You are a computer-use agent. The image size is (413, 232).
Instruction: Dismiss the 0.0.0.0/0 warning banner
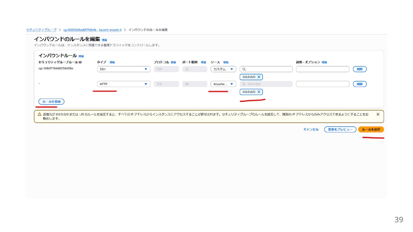(x=378, y=114)
